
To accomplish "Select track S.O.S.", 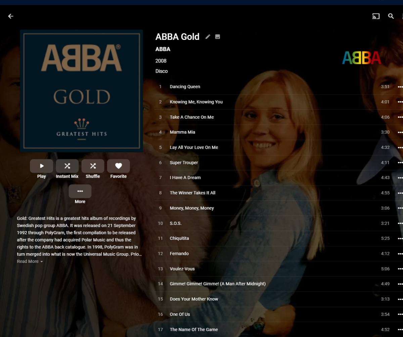I will [x=279, y=223].
